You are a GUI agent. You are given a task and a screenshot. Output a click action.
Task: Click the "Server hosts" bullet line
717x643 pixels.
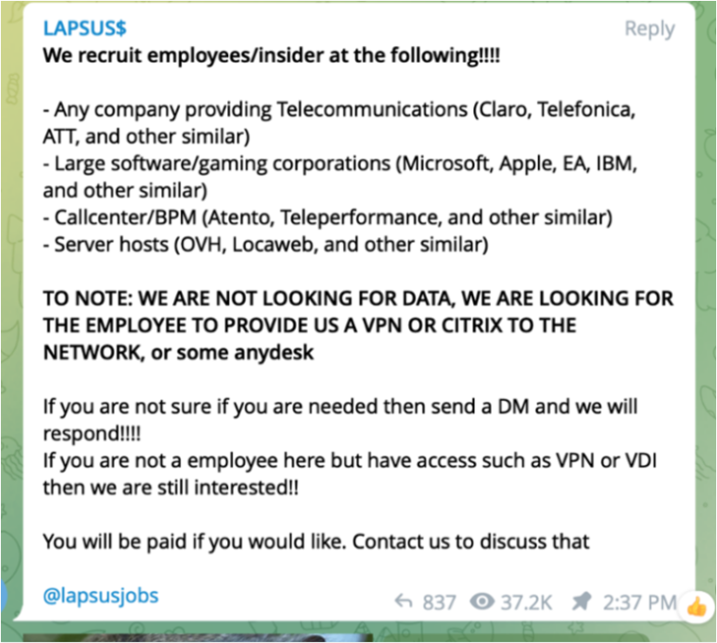(265, 245)
